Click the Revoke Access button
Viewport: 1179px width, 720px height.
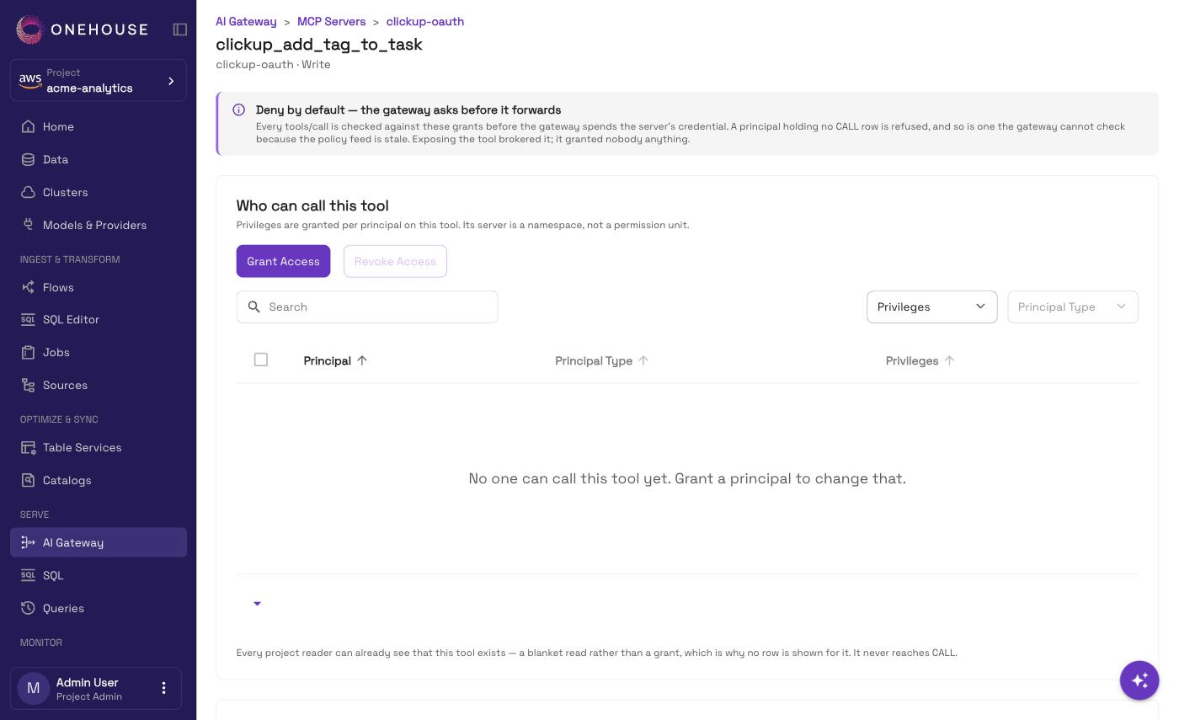[395, 261]
